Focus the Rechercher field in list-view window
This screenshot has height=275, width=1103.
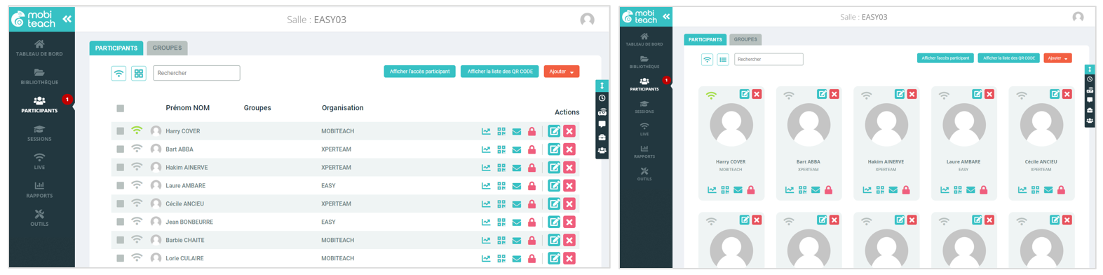pyautogui.click(x=196, y=73)
